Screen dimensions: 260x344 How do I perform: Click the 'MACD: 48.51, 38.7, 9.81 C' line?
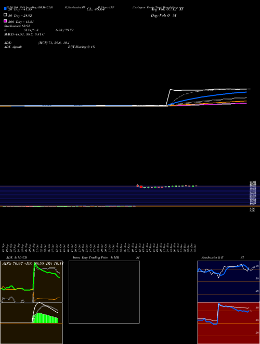pos(24,34)
